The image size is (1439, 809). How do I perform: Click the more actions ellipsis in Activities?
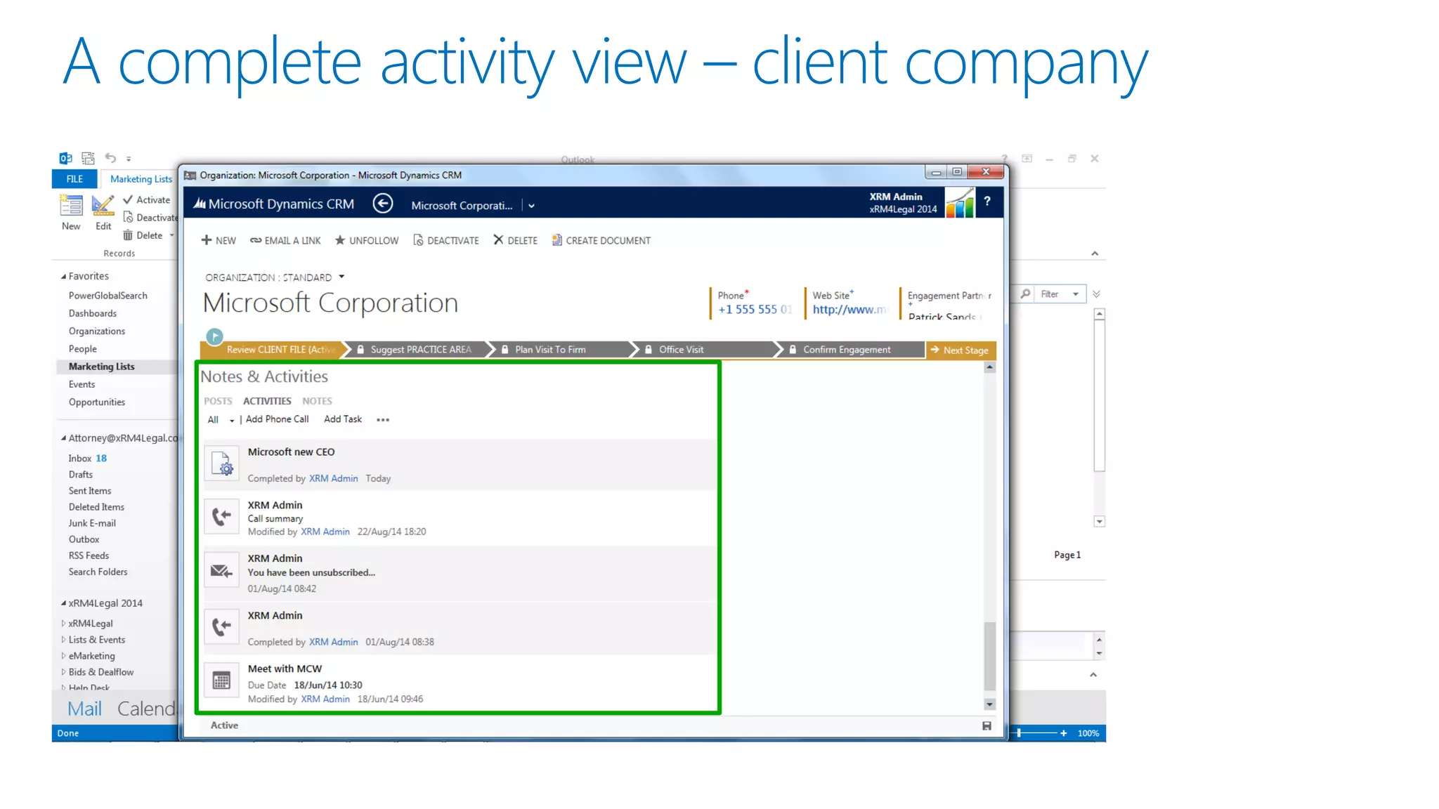383,419
